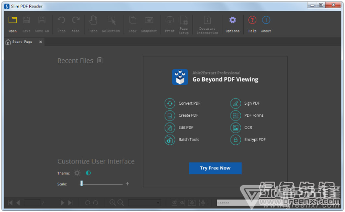The image size is (345, 212).
Task: Click the Sign PDF icon
Action: pyautogui.click(x=236, y=103)
